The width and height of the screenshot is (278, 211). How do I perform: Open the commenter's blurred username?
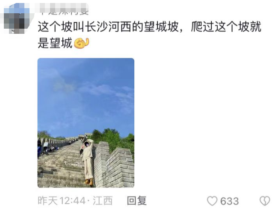[64, 9]
